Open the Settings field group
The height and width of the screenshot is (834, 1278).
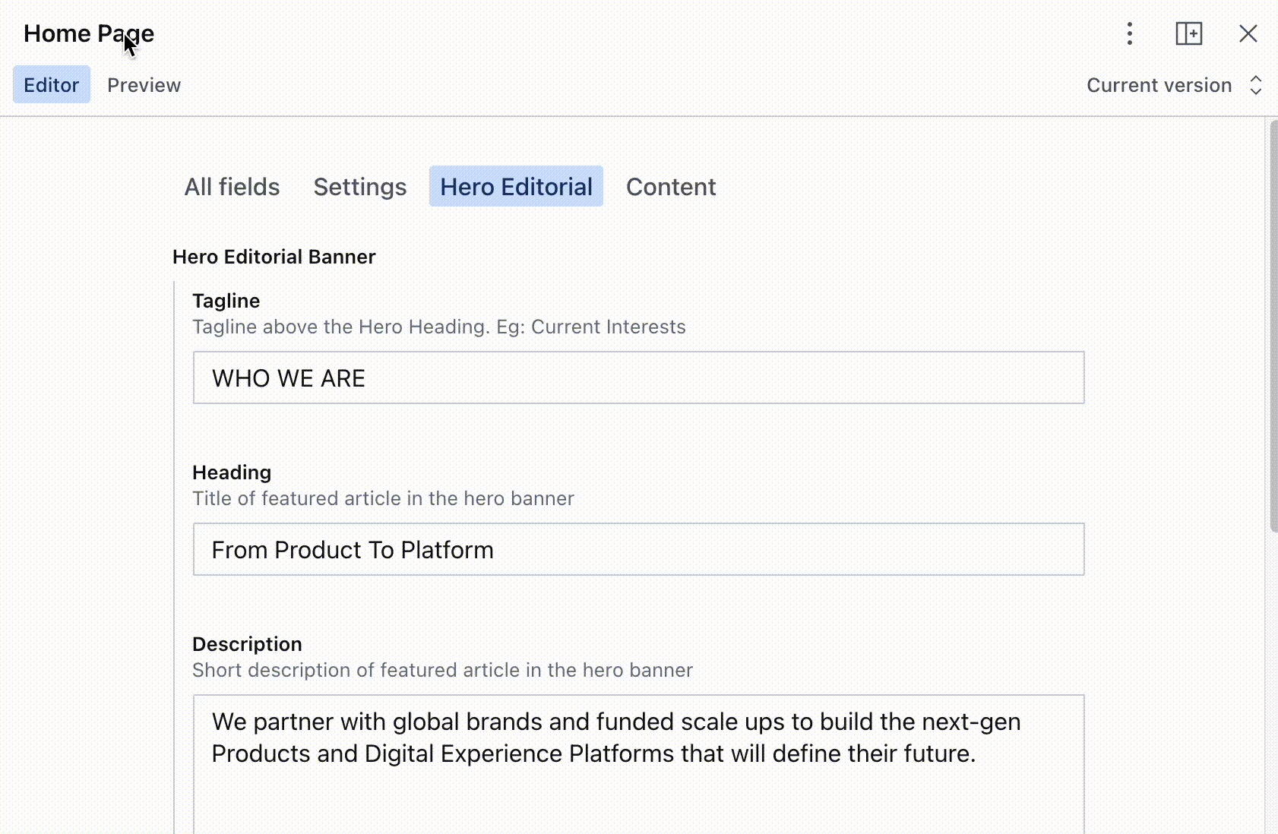(359, 187)
